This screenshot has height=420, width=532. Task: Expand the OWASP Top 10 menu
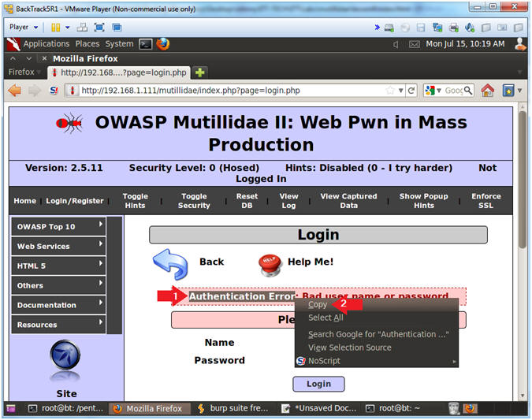58,227
